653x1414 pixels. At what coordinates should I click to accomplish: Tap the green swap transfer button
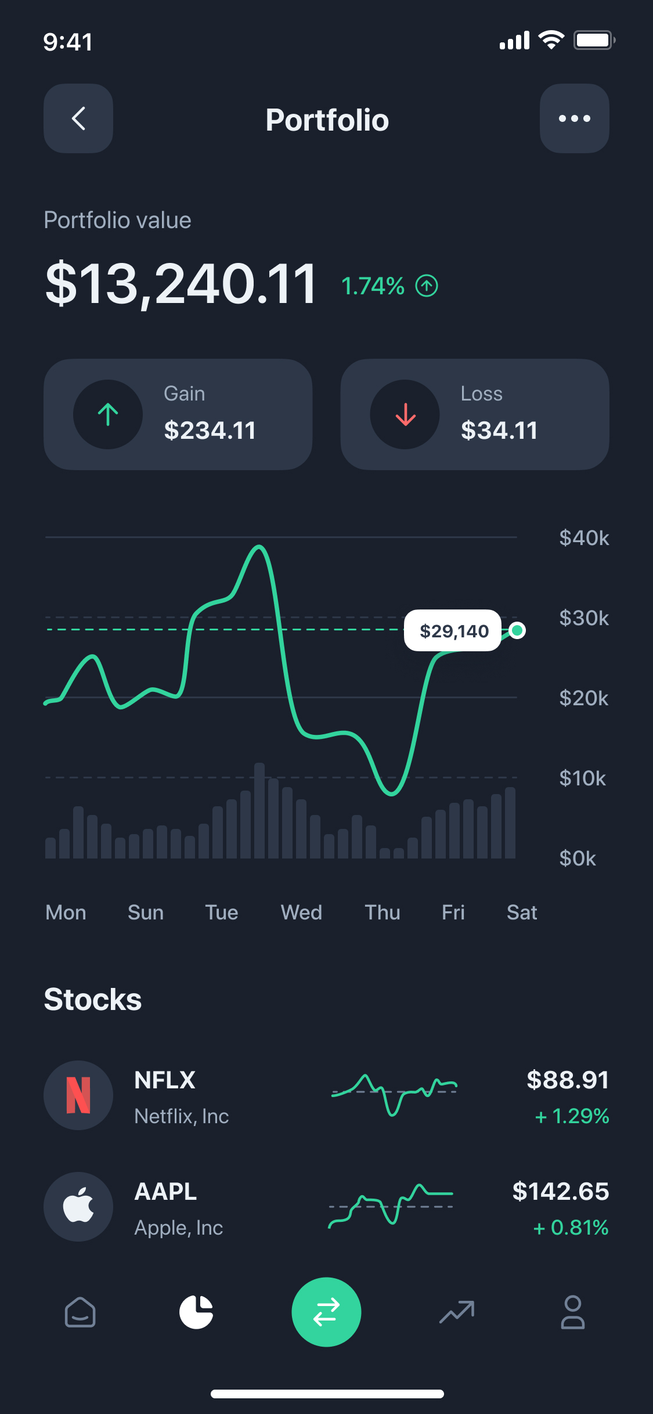(x=326, y=1312)
